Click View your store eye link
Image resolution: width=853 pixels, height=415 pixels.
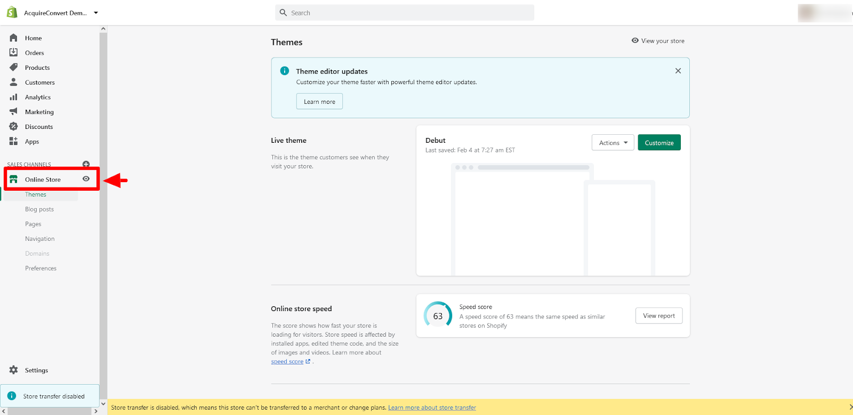tap(658, 41)
